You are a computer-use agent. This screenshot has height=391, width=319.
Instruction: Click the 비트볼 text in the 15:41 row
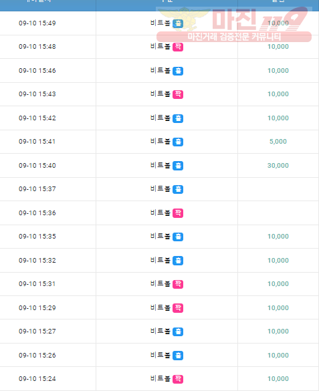pyautogui.click(x=161, y=142)
